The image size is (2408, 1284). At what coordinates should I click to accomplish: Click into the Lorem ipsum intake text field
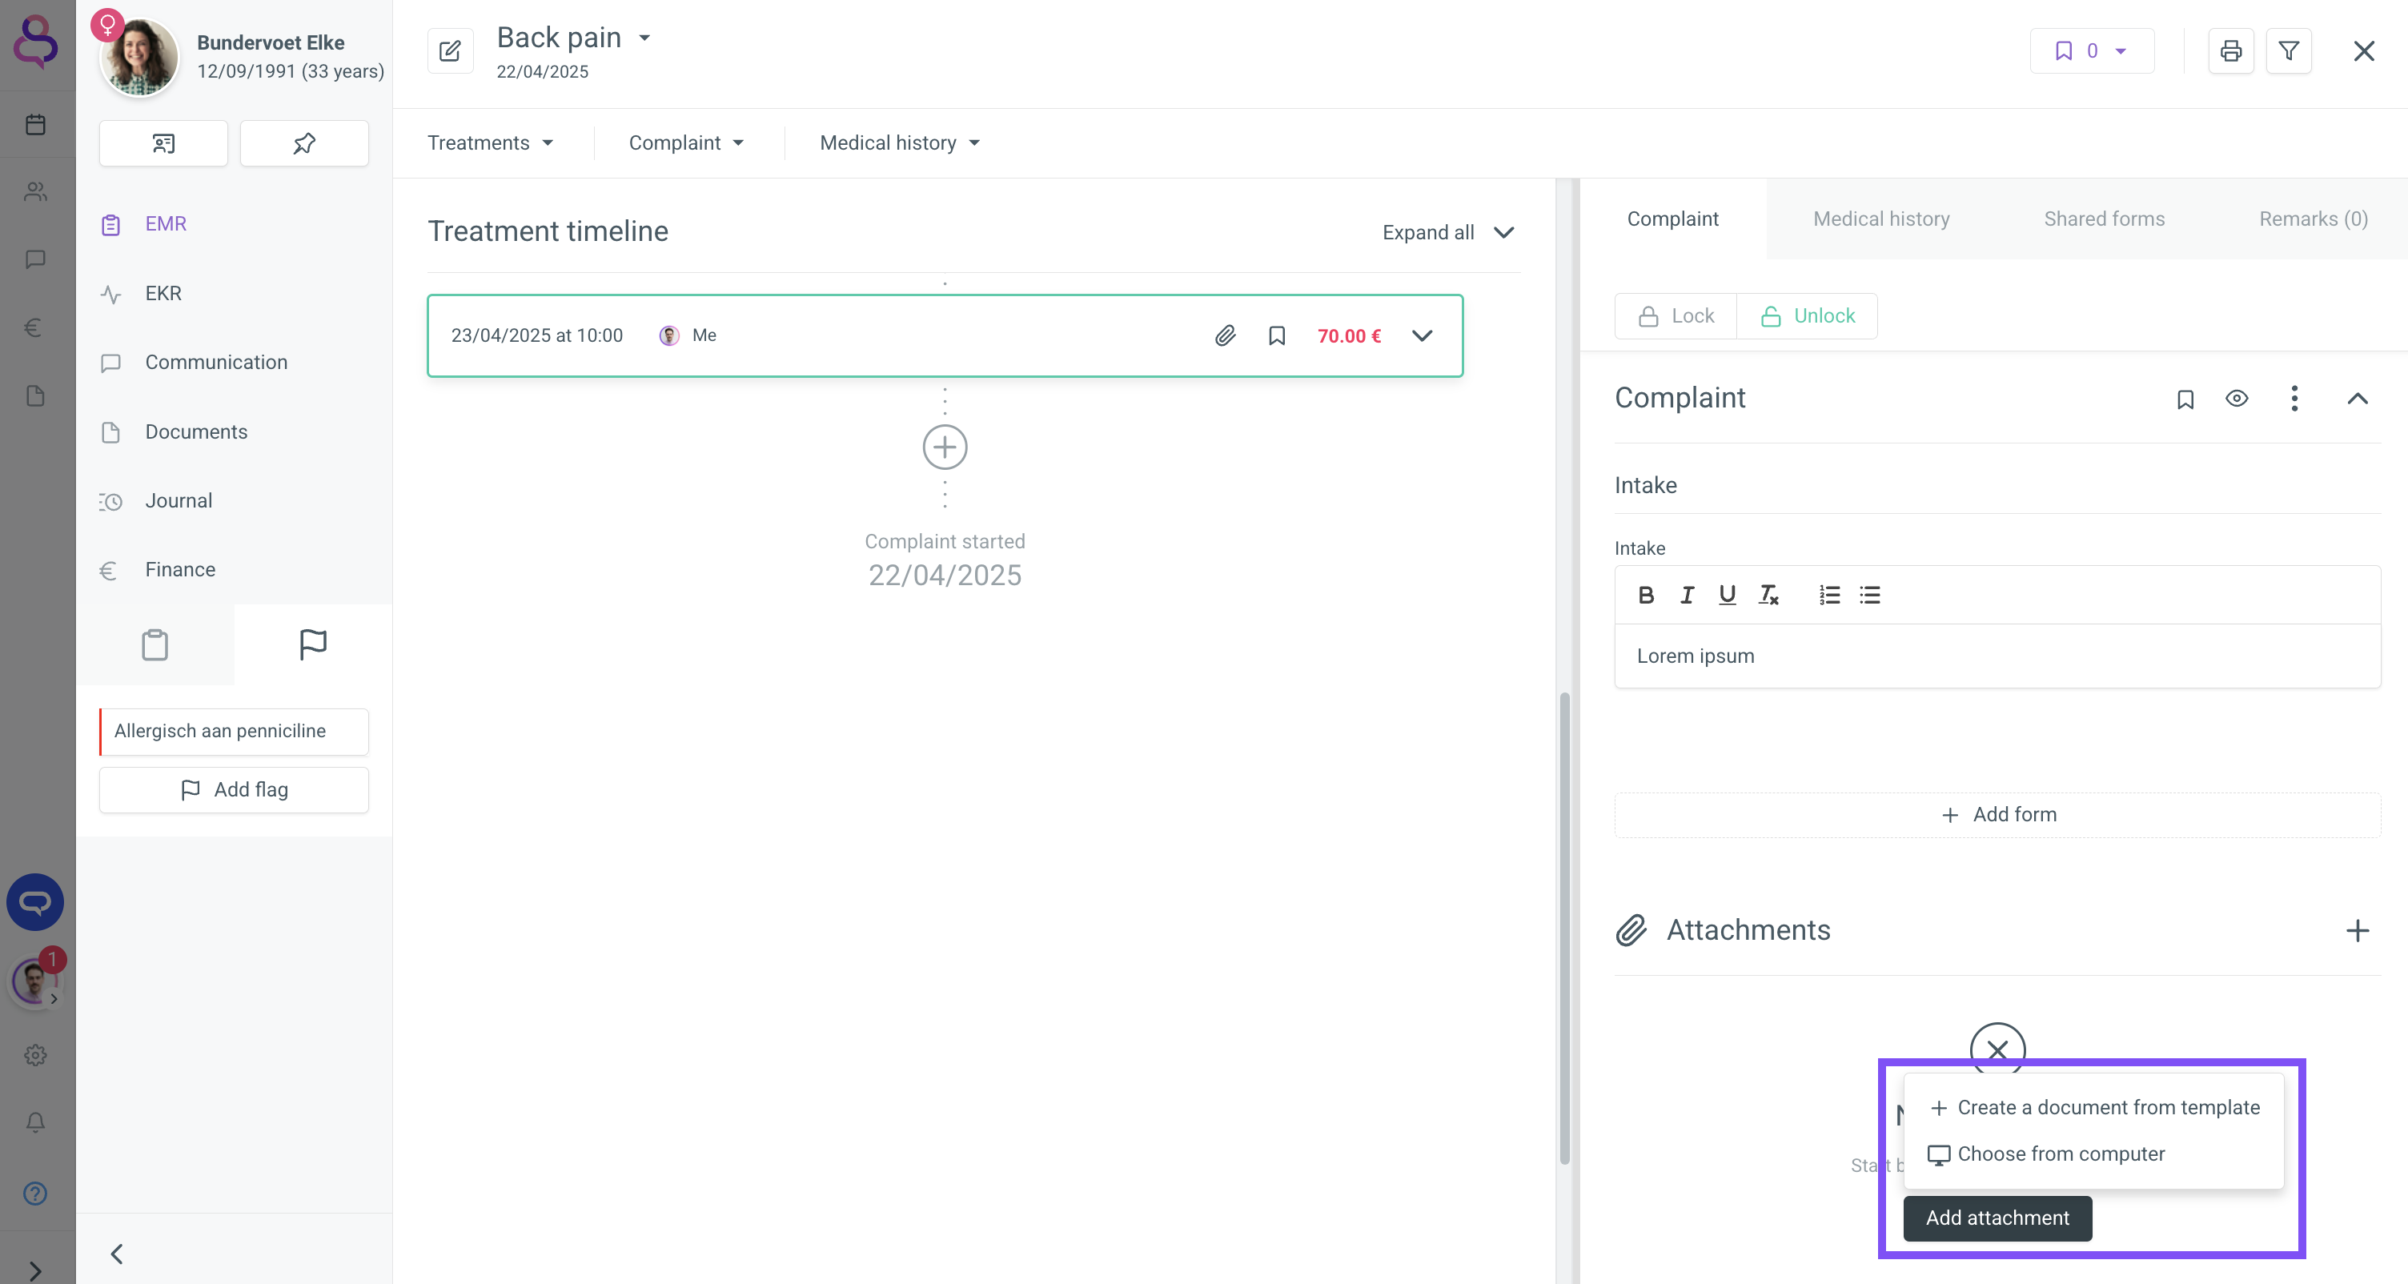click(x=1997, y=656)
